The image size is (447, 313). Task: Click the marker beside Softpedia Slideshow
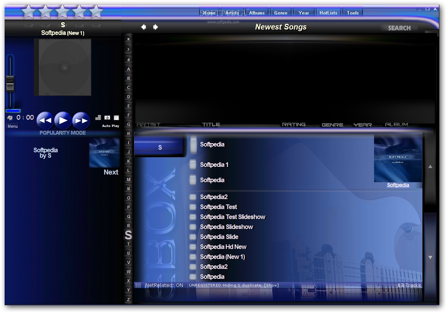[193, 227]
